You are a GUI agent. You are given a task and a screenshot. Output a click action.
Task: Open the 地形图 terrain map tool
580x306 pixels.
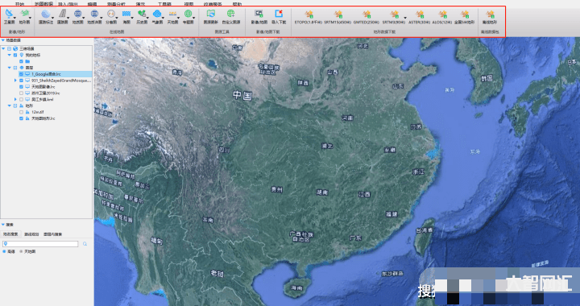[x=24, y=17]
